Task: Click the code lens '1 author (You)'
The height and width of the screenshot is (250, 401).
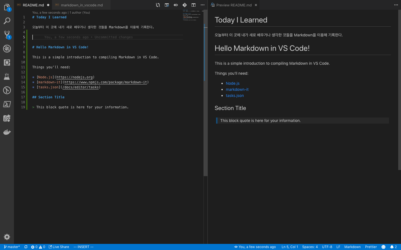Action: 80,12
